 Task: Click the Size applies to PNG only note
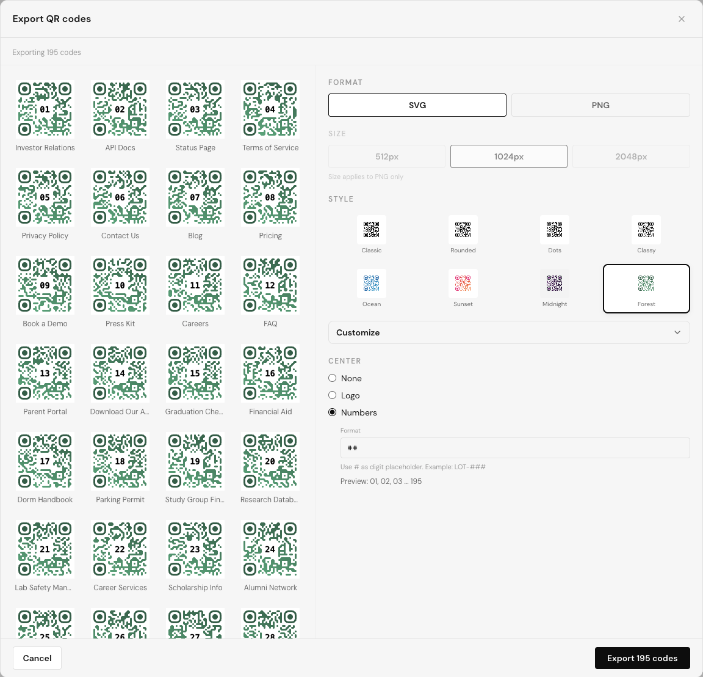tap(366, 177)
